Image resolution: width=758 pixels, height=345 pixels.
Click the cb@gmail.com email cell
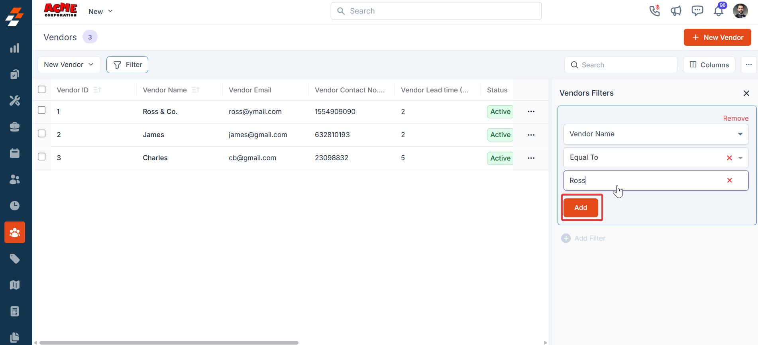coord(252,158)
